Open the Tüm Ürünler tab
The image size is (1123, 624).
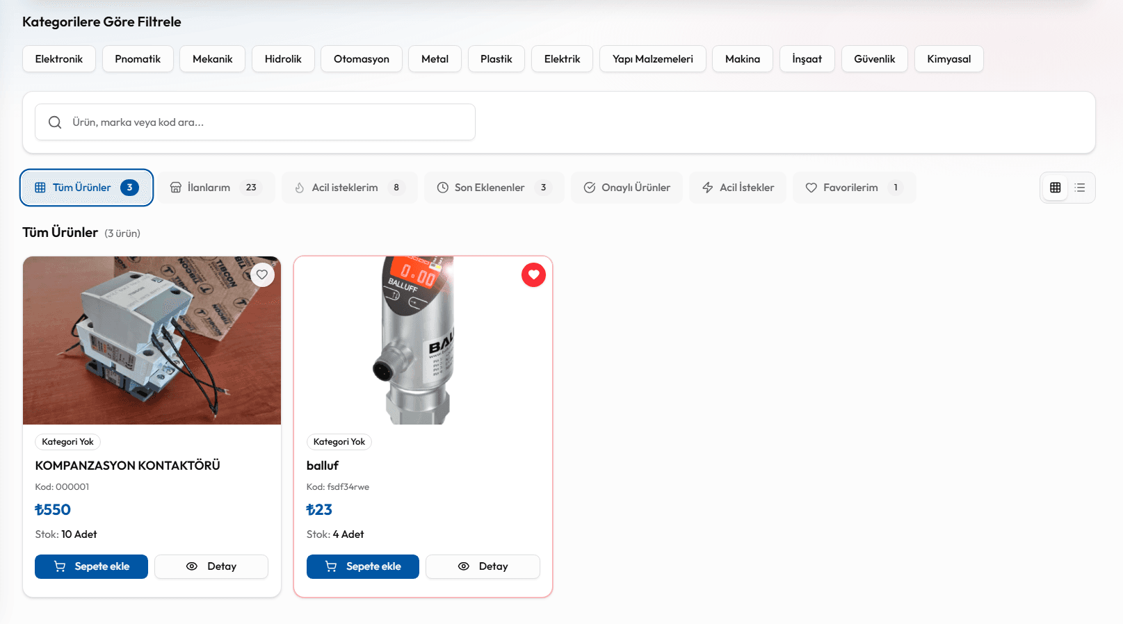(x=86, y=188)
